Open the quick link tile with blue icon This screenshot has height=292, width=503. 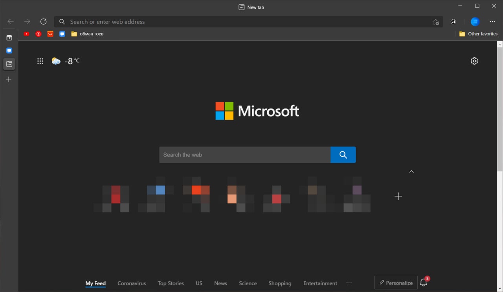pyautogui.click(x=156, y=195)
